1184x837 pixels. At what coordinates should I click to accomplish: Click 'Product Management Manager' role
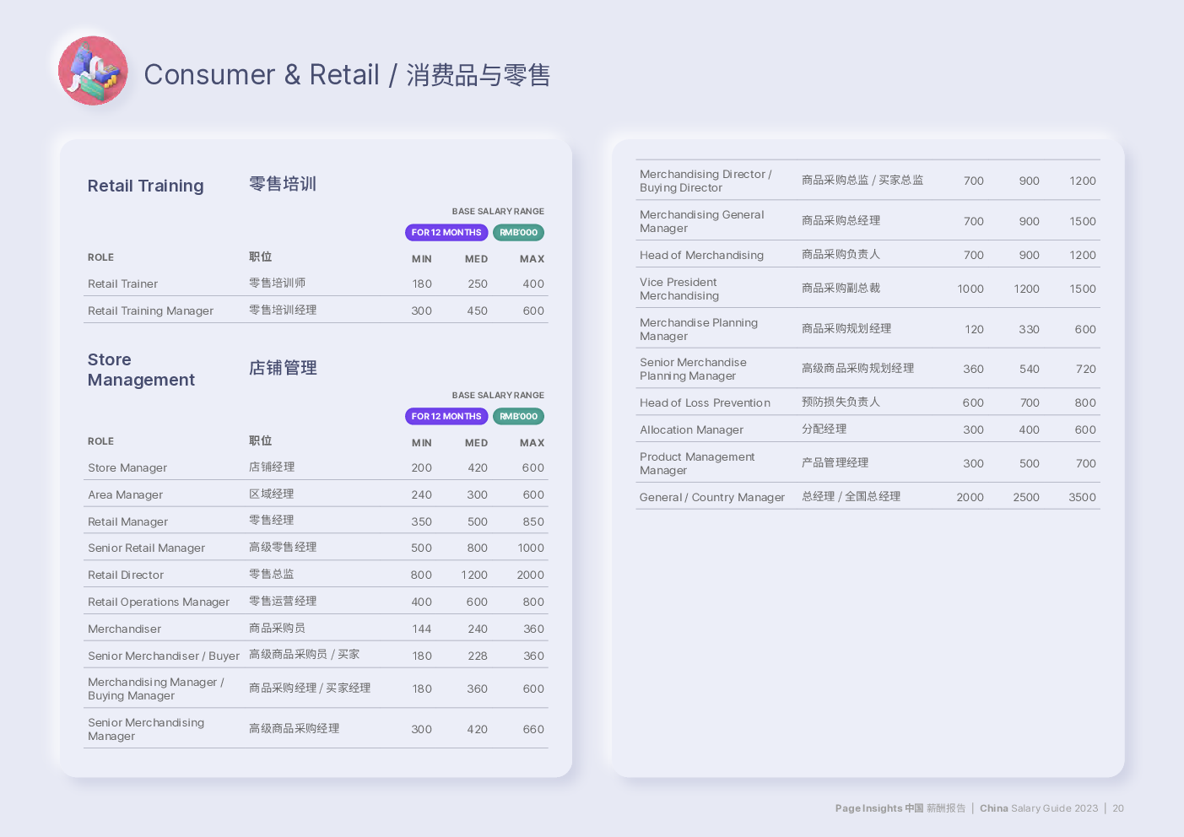coord(697,463)
